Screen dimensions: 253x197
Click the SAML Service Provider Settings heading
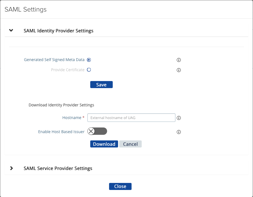click(x=58, y=168)
